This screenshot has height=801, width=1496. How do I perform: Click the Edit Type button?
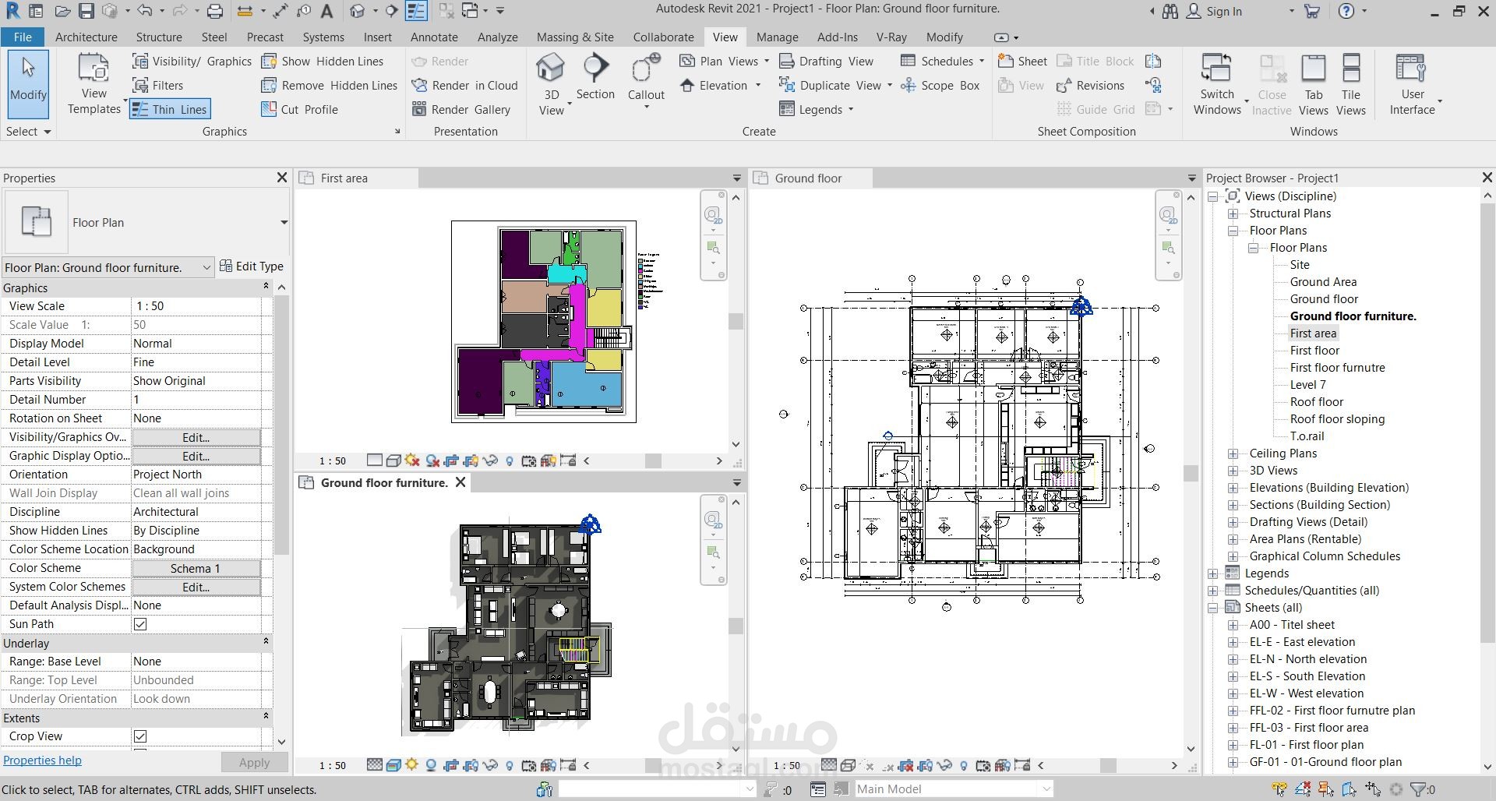pyautogui.click(x=252, y=266)
